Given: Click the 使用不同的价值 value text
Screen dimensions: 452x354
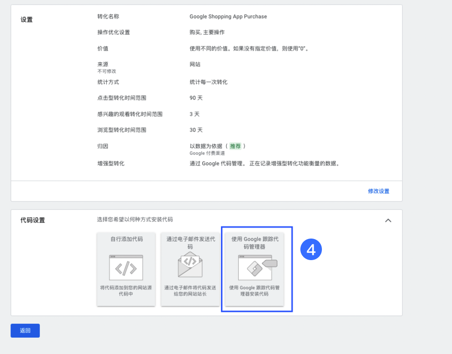Looking at the screenshot, I should tap(249, 48).
